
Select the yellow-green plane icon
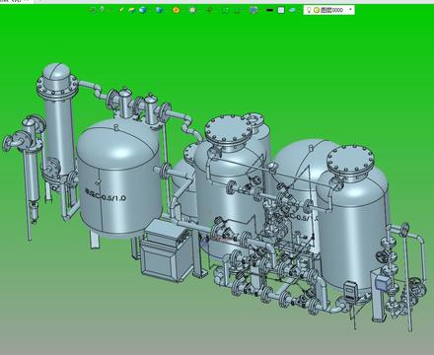click(132, 10)
